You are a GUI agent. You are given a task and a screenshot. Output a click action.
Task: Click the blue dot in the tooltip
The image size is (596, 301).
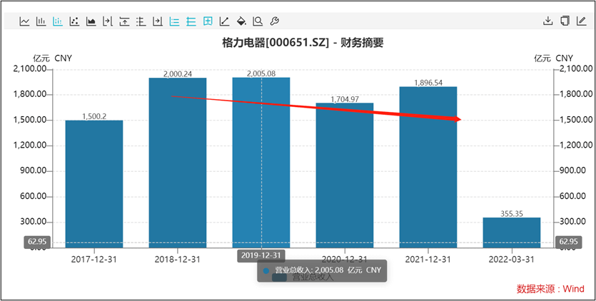pos(266,270)
